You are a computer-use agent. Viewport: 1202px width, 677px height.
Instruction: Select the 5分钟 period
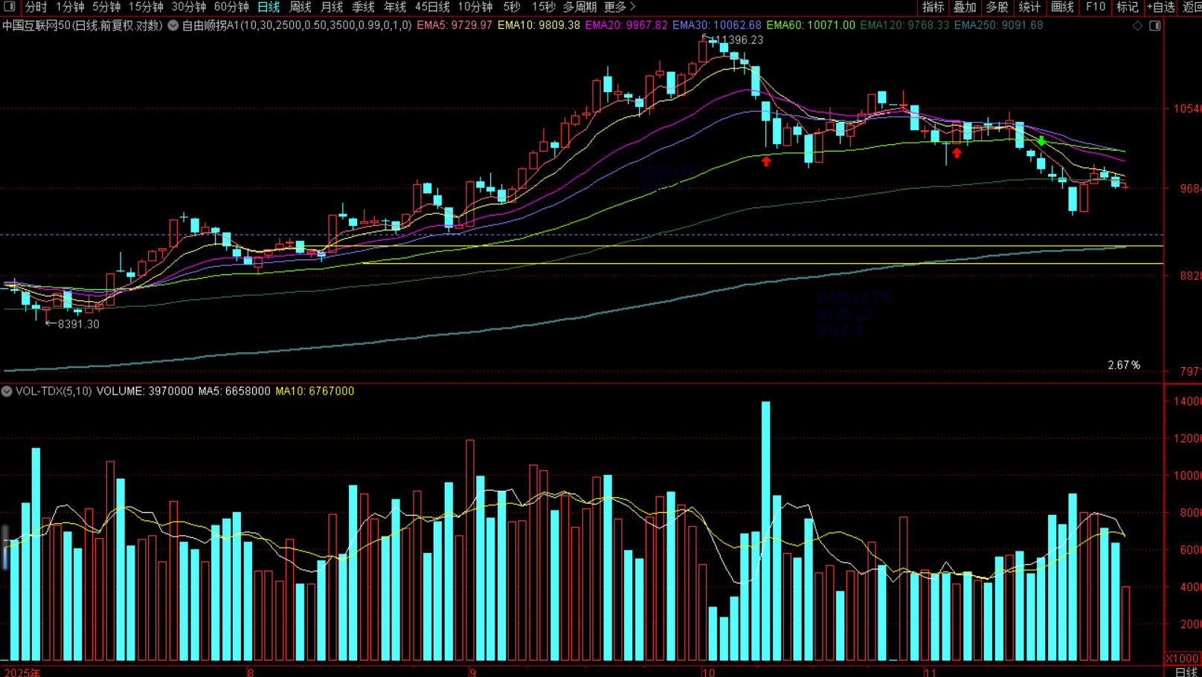tap(106, 7)
